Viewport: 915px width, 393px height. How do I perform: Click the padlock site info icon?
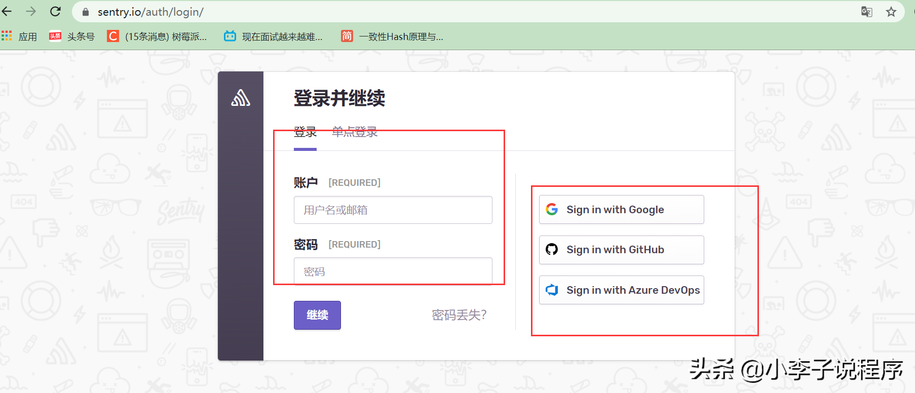[86, 12]
